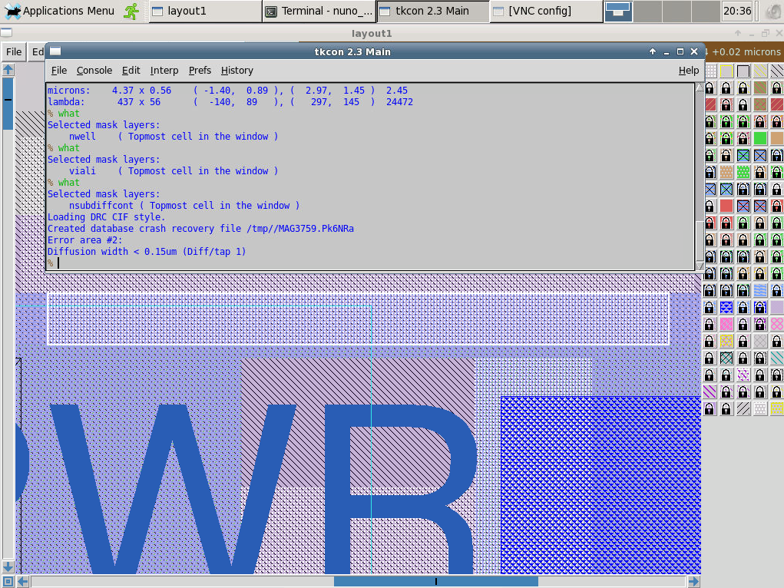Open the History menu
Image resolution: width=784 pixels, height=588 pixels.
(237, 71)
